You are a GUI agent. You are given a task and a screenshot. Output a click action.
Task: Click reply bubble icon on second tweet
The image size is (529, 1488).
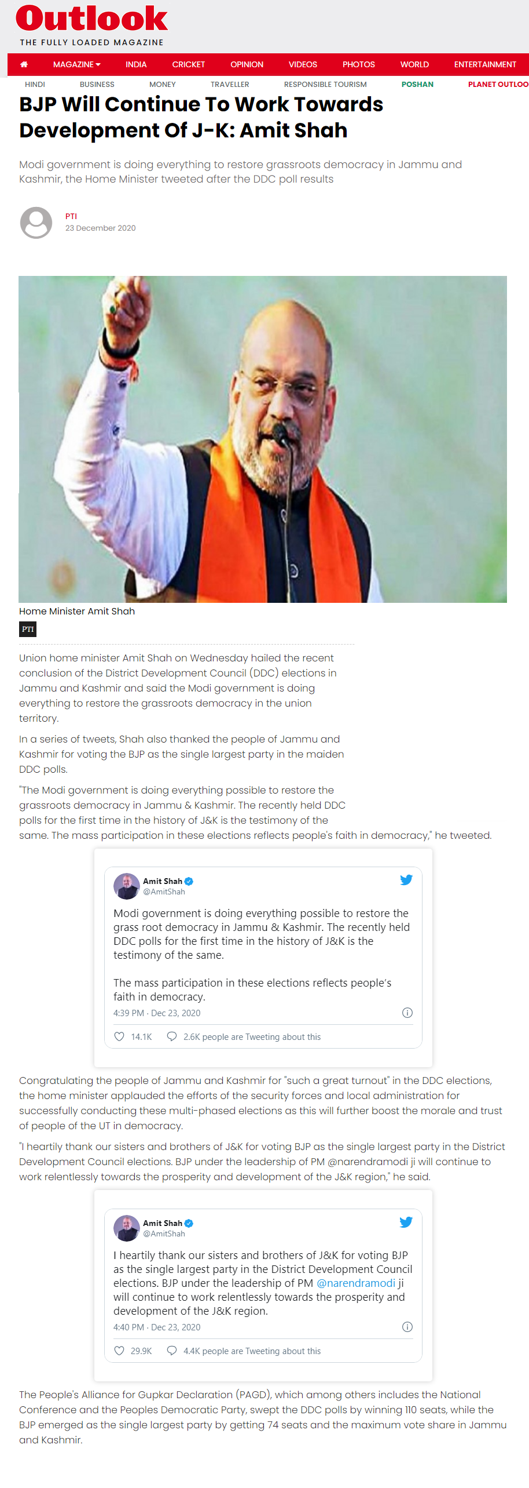[x=172, y=1351]
